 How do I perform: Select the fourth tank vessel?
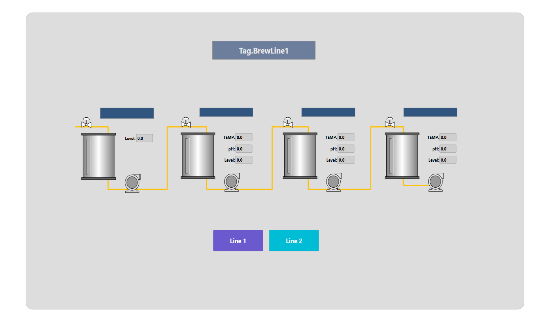click(402, 156)
